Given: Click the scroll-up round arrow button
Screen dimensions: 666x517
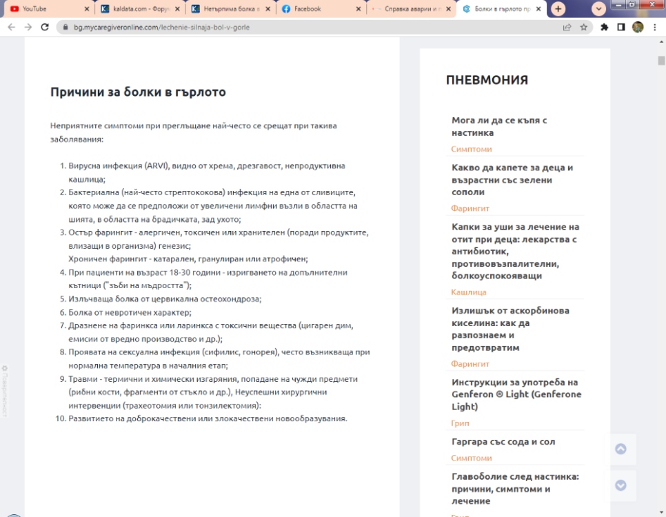Looking at the screenshot, I should point(620,449).
